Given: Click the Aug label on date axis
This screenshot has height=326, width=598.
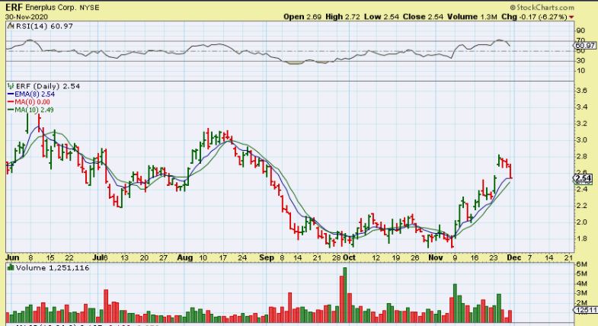Looking at the screenshot, I should coord(184,257).
